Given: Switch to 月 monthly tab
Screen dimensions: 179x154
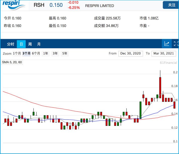Looking at the screenshot, I should (x=39, y=44).
